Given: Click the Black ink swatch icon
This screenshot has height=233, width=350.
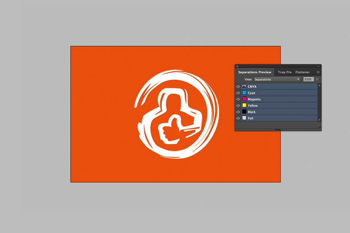Looking at the screenshot, I should (244, 112).
